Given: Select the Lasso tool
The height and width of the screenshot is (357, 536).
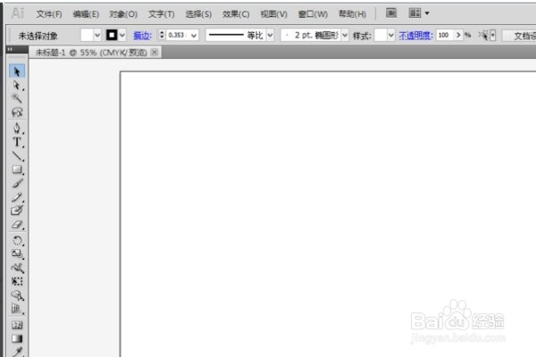Looking at the screenshot, I should [17, 112].
